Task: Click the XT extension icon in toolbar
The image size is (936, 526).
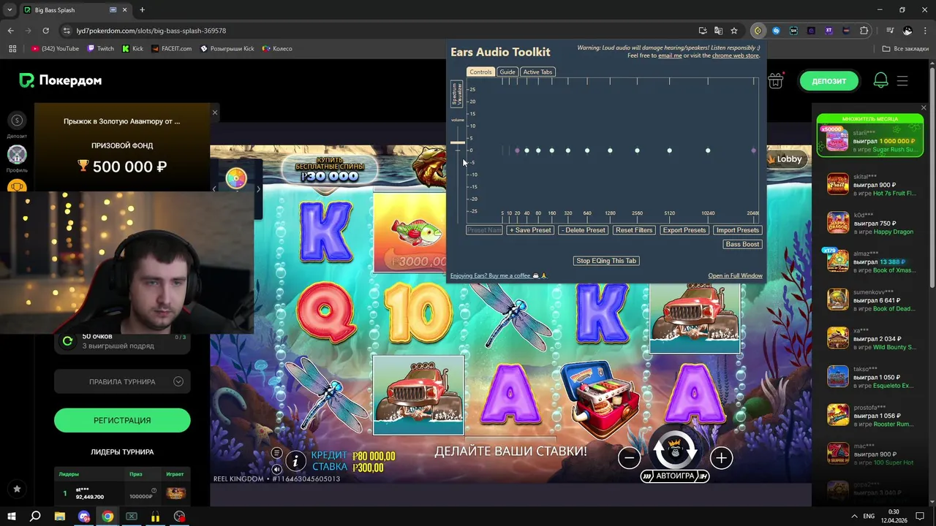Action: [829, 31]
